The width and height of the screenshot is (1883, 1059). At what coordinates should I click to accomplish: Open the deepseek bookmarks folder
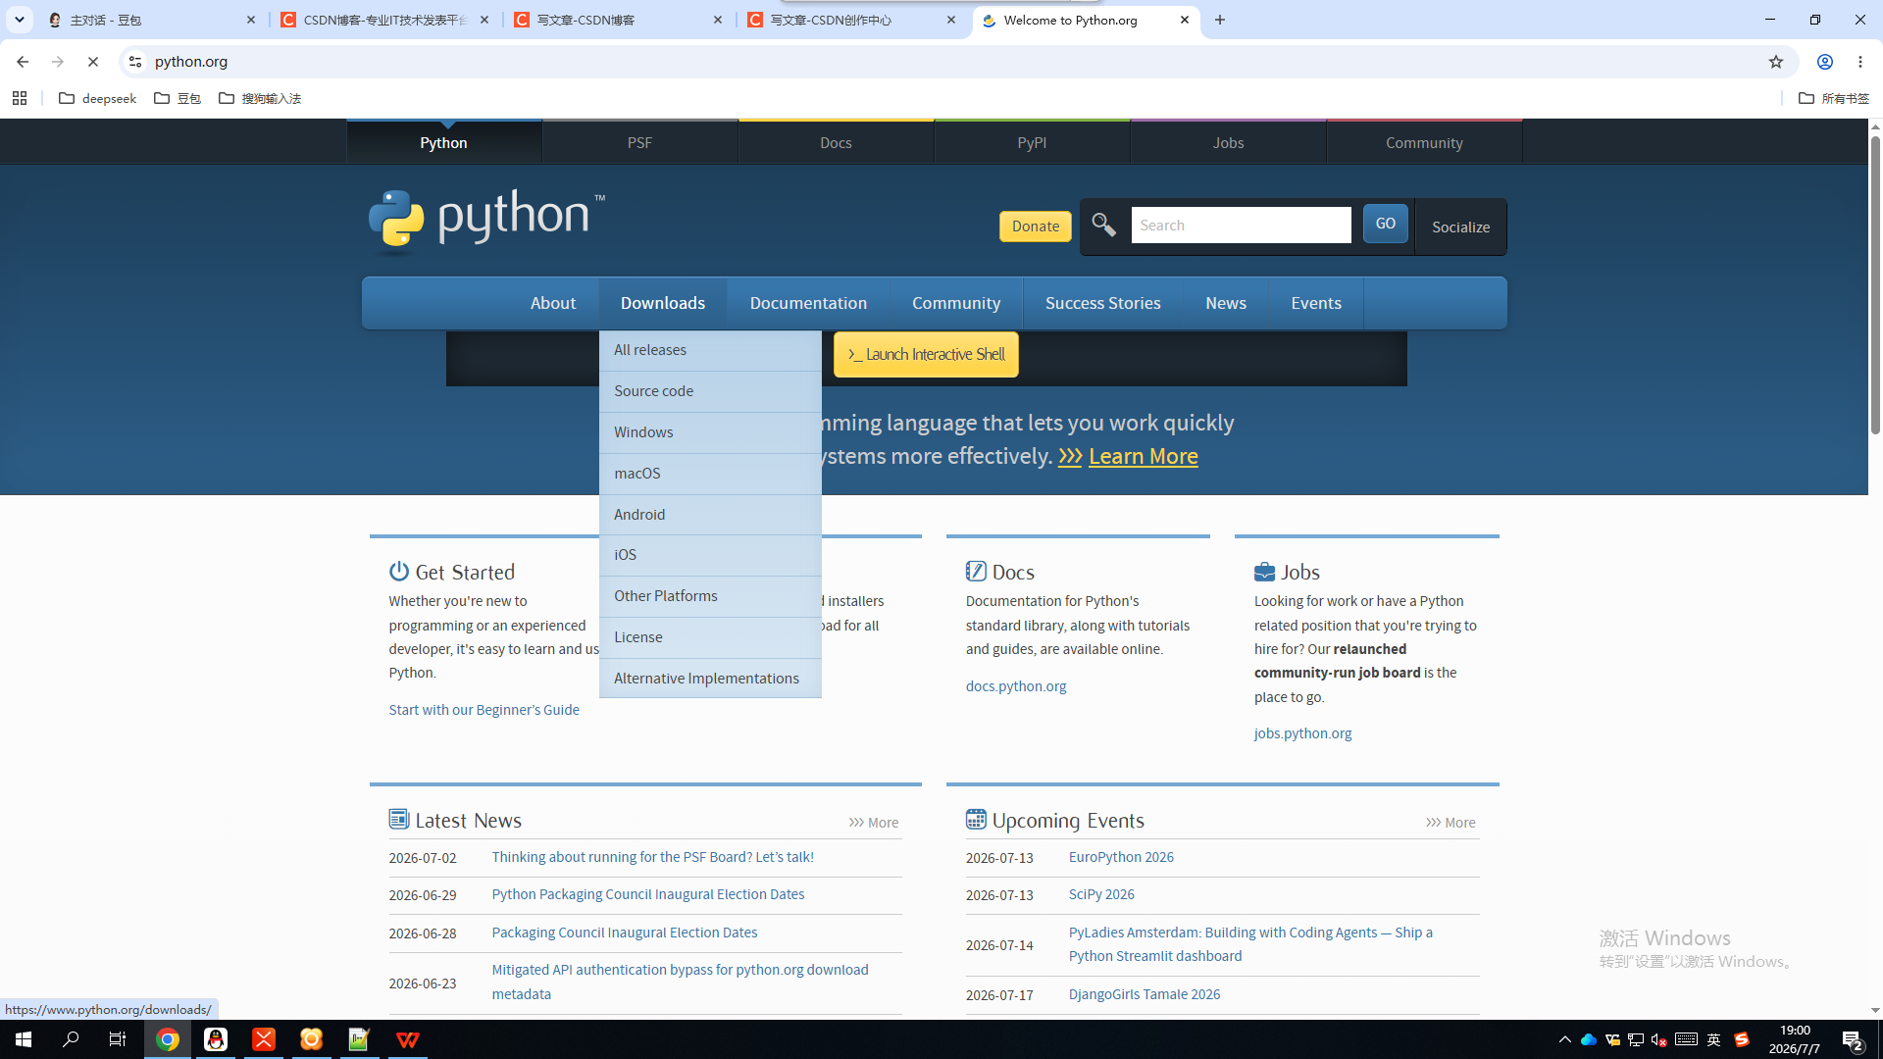pyautogui.click(x=98, y=98)
